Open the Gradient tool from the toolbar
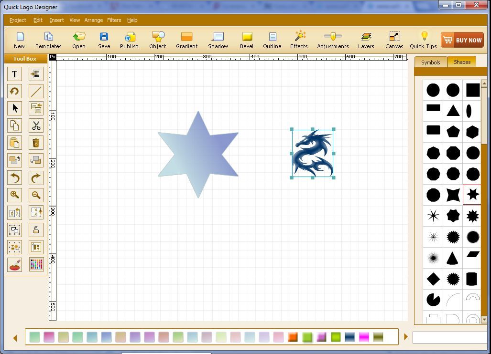Viewport: 491px width, 354px height. coord(186,40)
